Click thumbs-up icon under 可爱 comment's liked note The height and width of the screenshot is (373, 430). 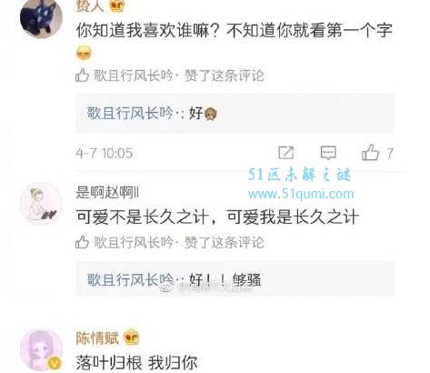pyautogui.click(x=82, y=242)
